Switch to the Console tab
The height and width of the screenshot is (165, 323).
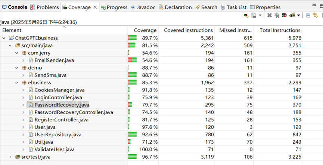tap(15, 7)
